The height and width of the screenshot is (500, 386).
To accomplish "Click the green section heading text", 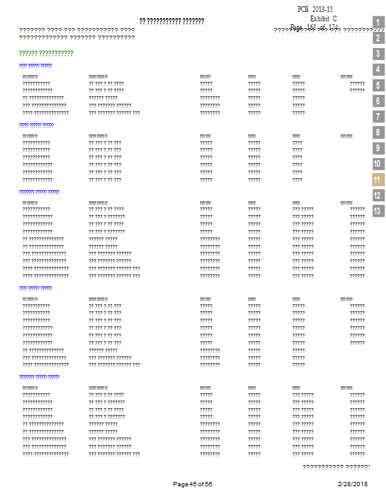I will [46, 53].
